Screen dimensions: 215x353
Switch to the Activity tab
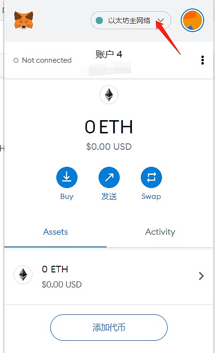[160, 232]
